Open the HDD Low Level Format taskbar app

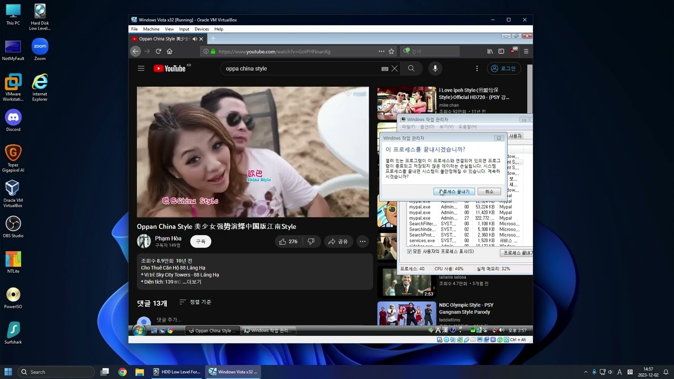click(x=176, y=372)
